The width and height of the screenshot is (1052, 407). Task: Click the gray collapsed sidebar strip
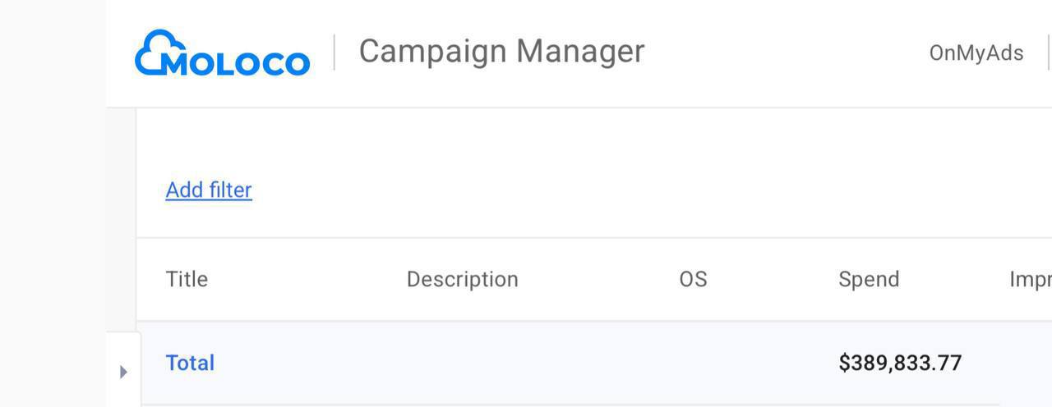click(53, 203)
